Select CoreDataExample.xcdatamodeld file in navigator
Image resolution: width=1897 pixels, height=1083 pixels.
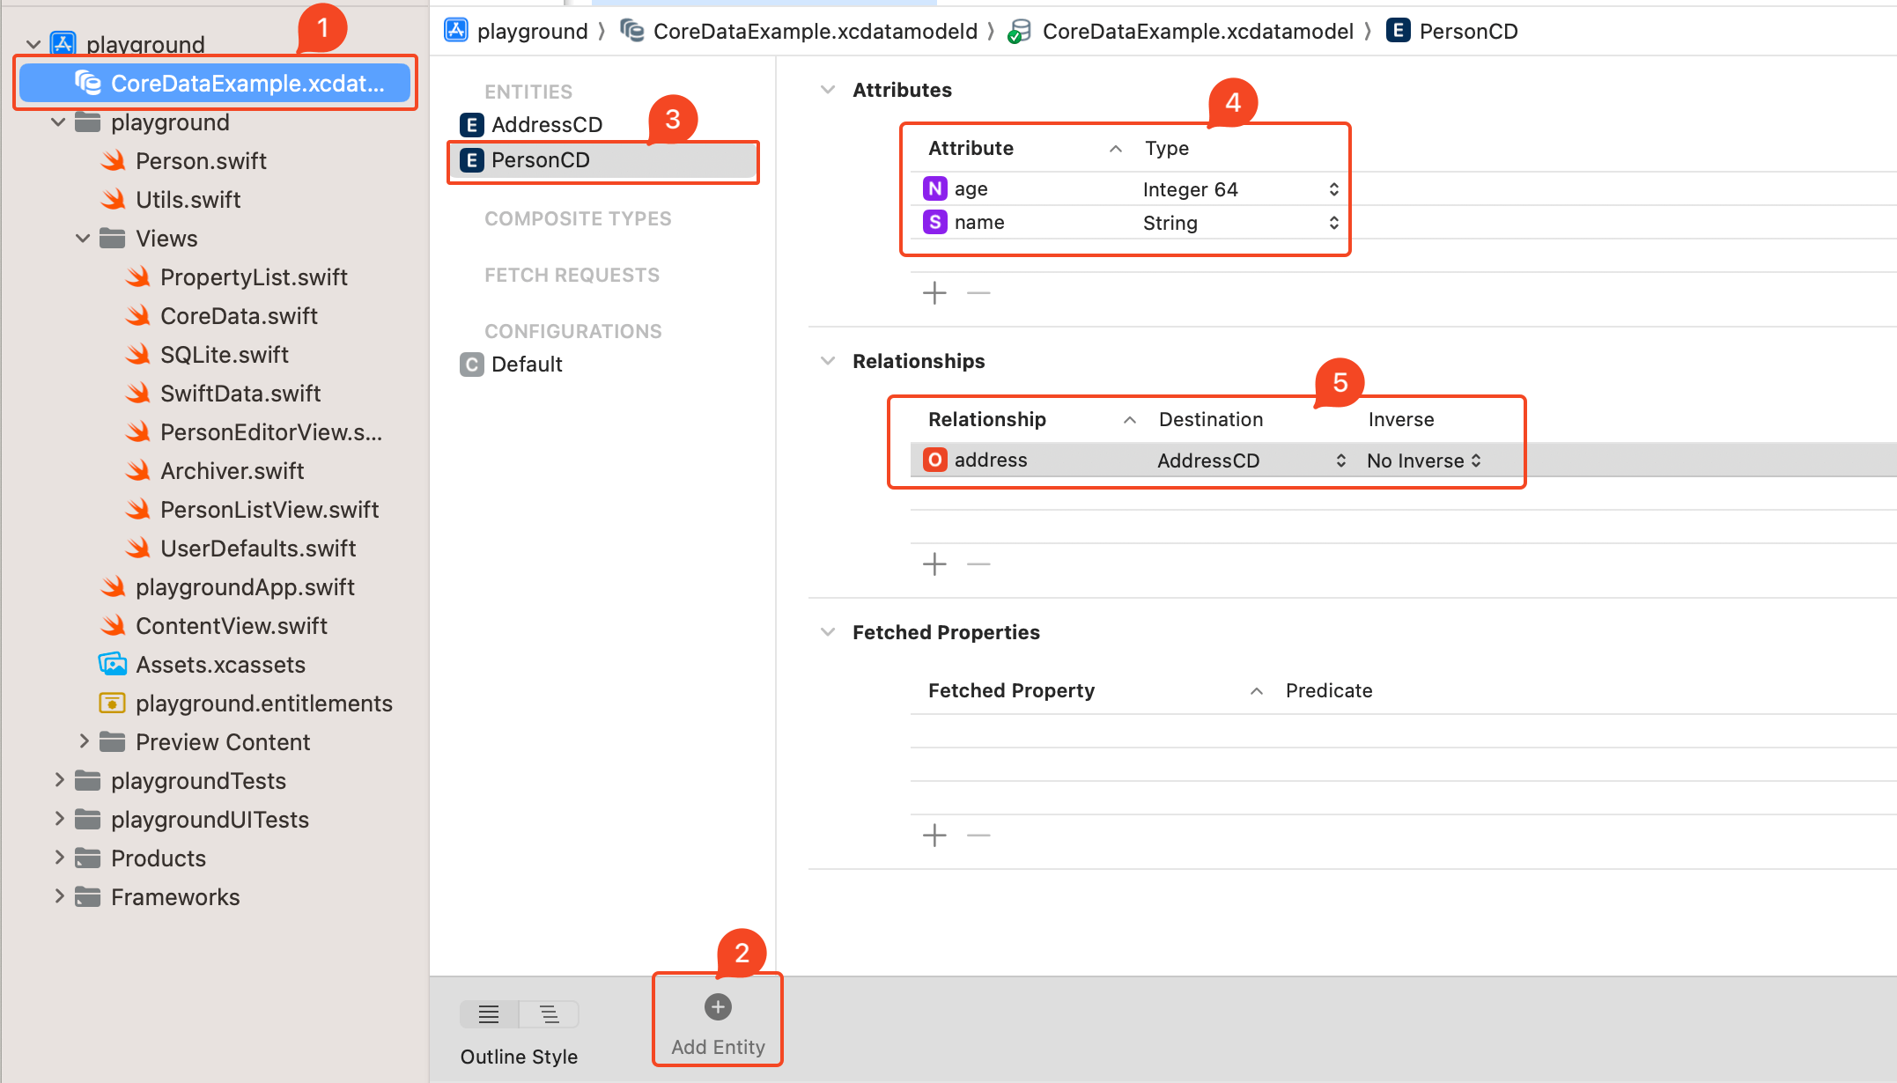[x=215, y=84]
